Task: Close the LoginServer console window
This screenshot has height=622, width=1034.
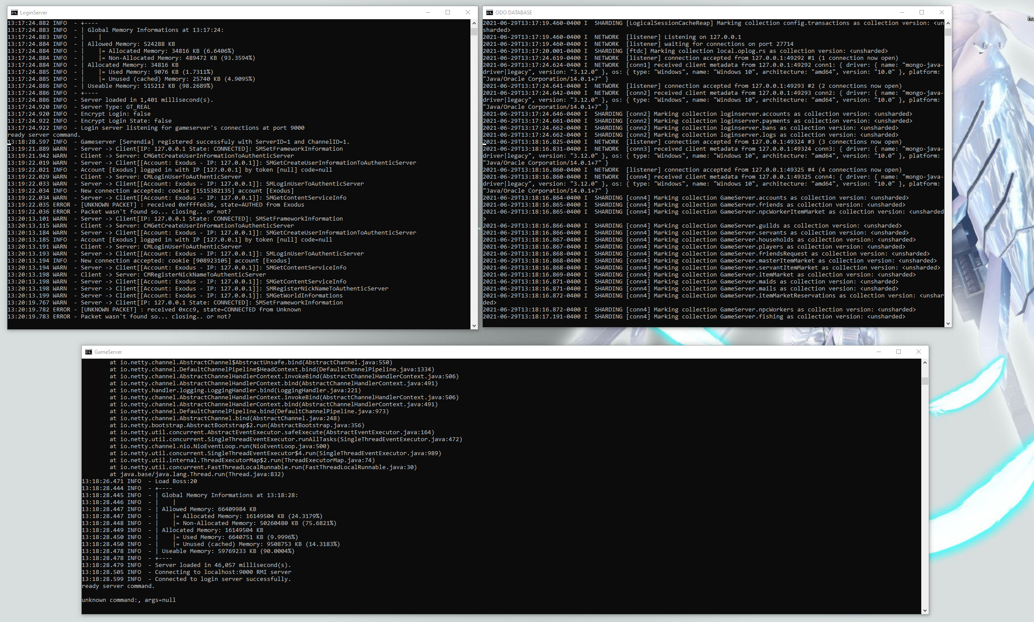Action: (x=468, y=13)
